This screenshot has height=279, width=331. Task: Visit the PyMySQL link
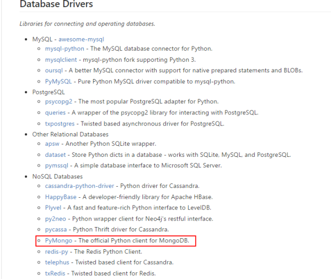[x=58, y=82]
